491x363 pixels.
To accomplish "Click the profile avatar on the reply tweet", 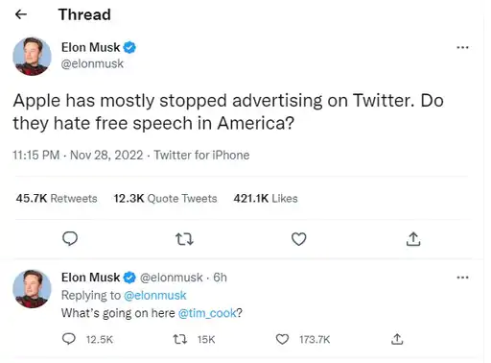I will (x=32, y=288).
